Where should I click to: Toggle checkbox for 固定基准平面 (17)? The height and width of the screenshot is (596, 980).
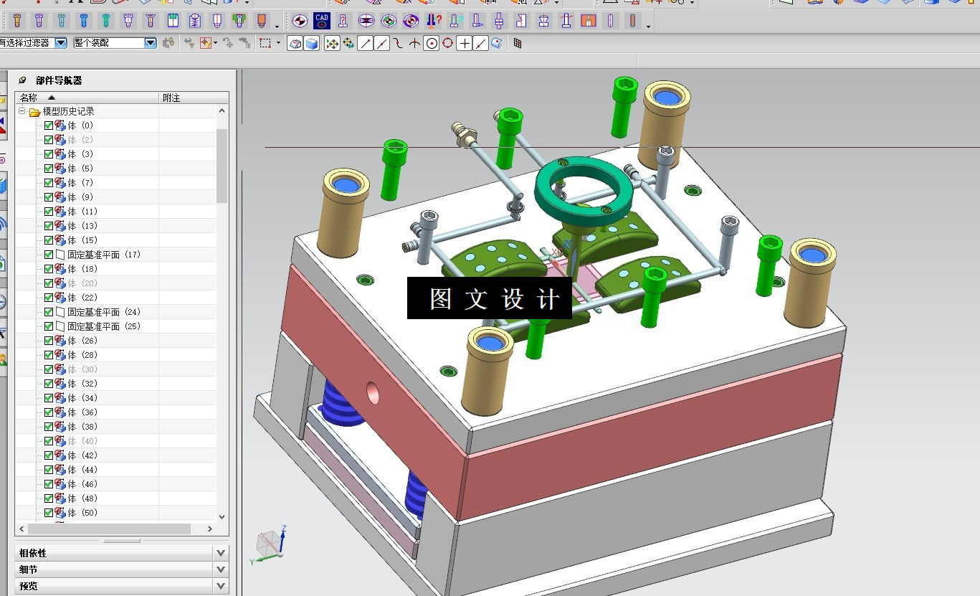[49, 255]
